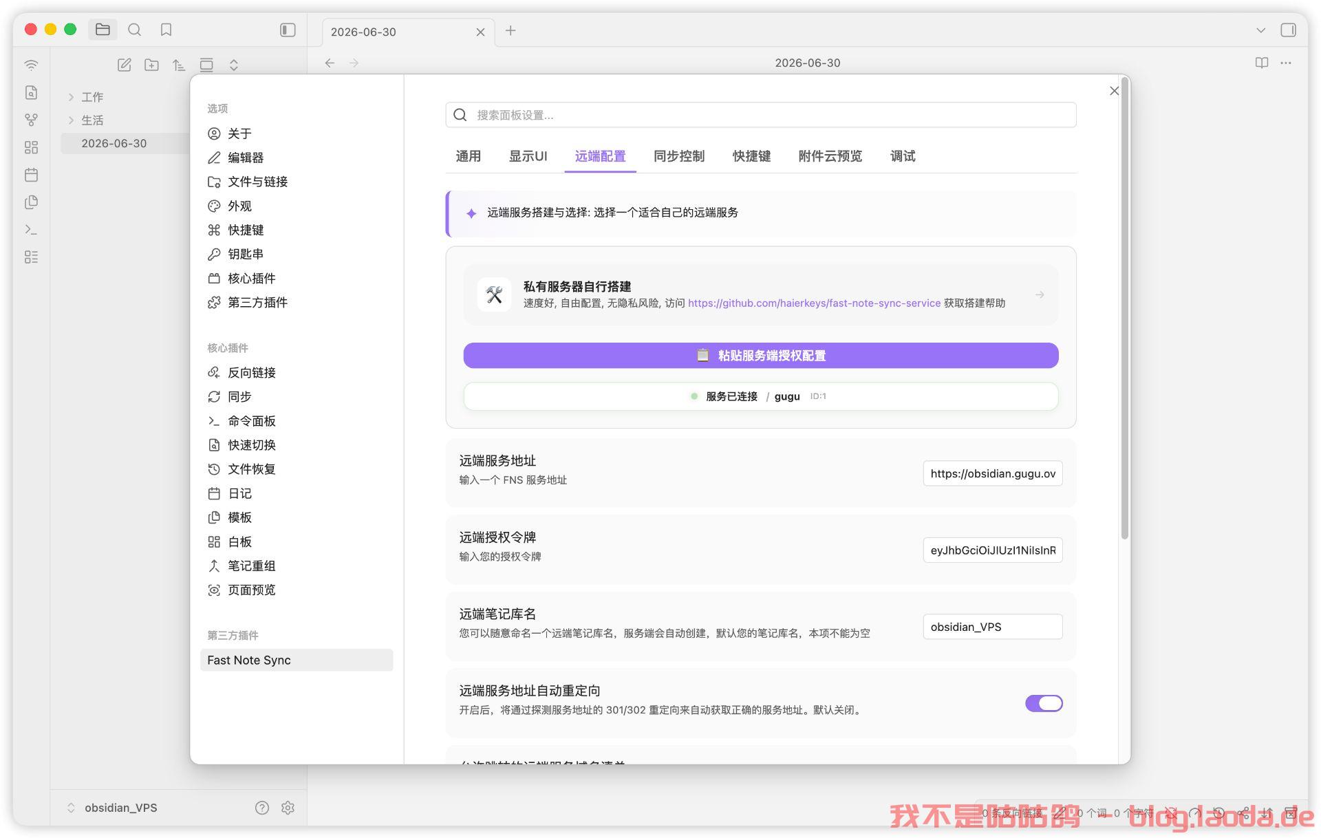Screen dimensions: 1321x838
Task: Switch to the 调试 tab
Action: coord(903,156)
